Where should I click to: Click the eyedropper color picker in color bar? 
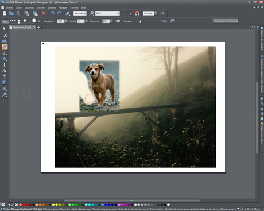[x=13, y=205]
